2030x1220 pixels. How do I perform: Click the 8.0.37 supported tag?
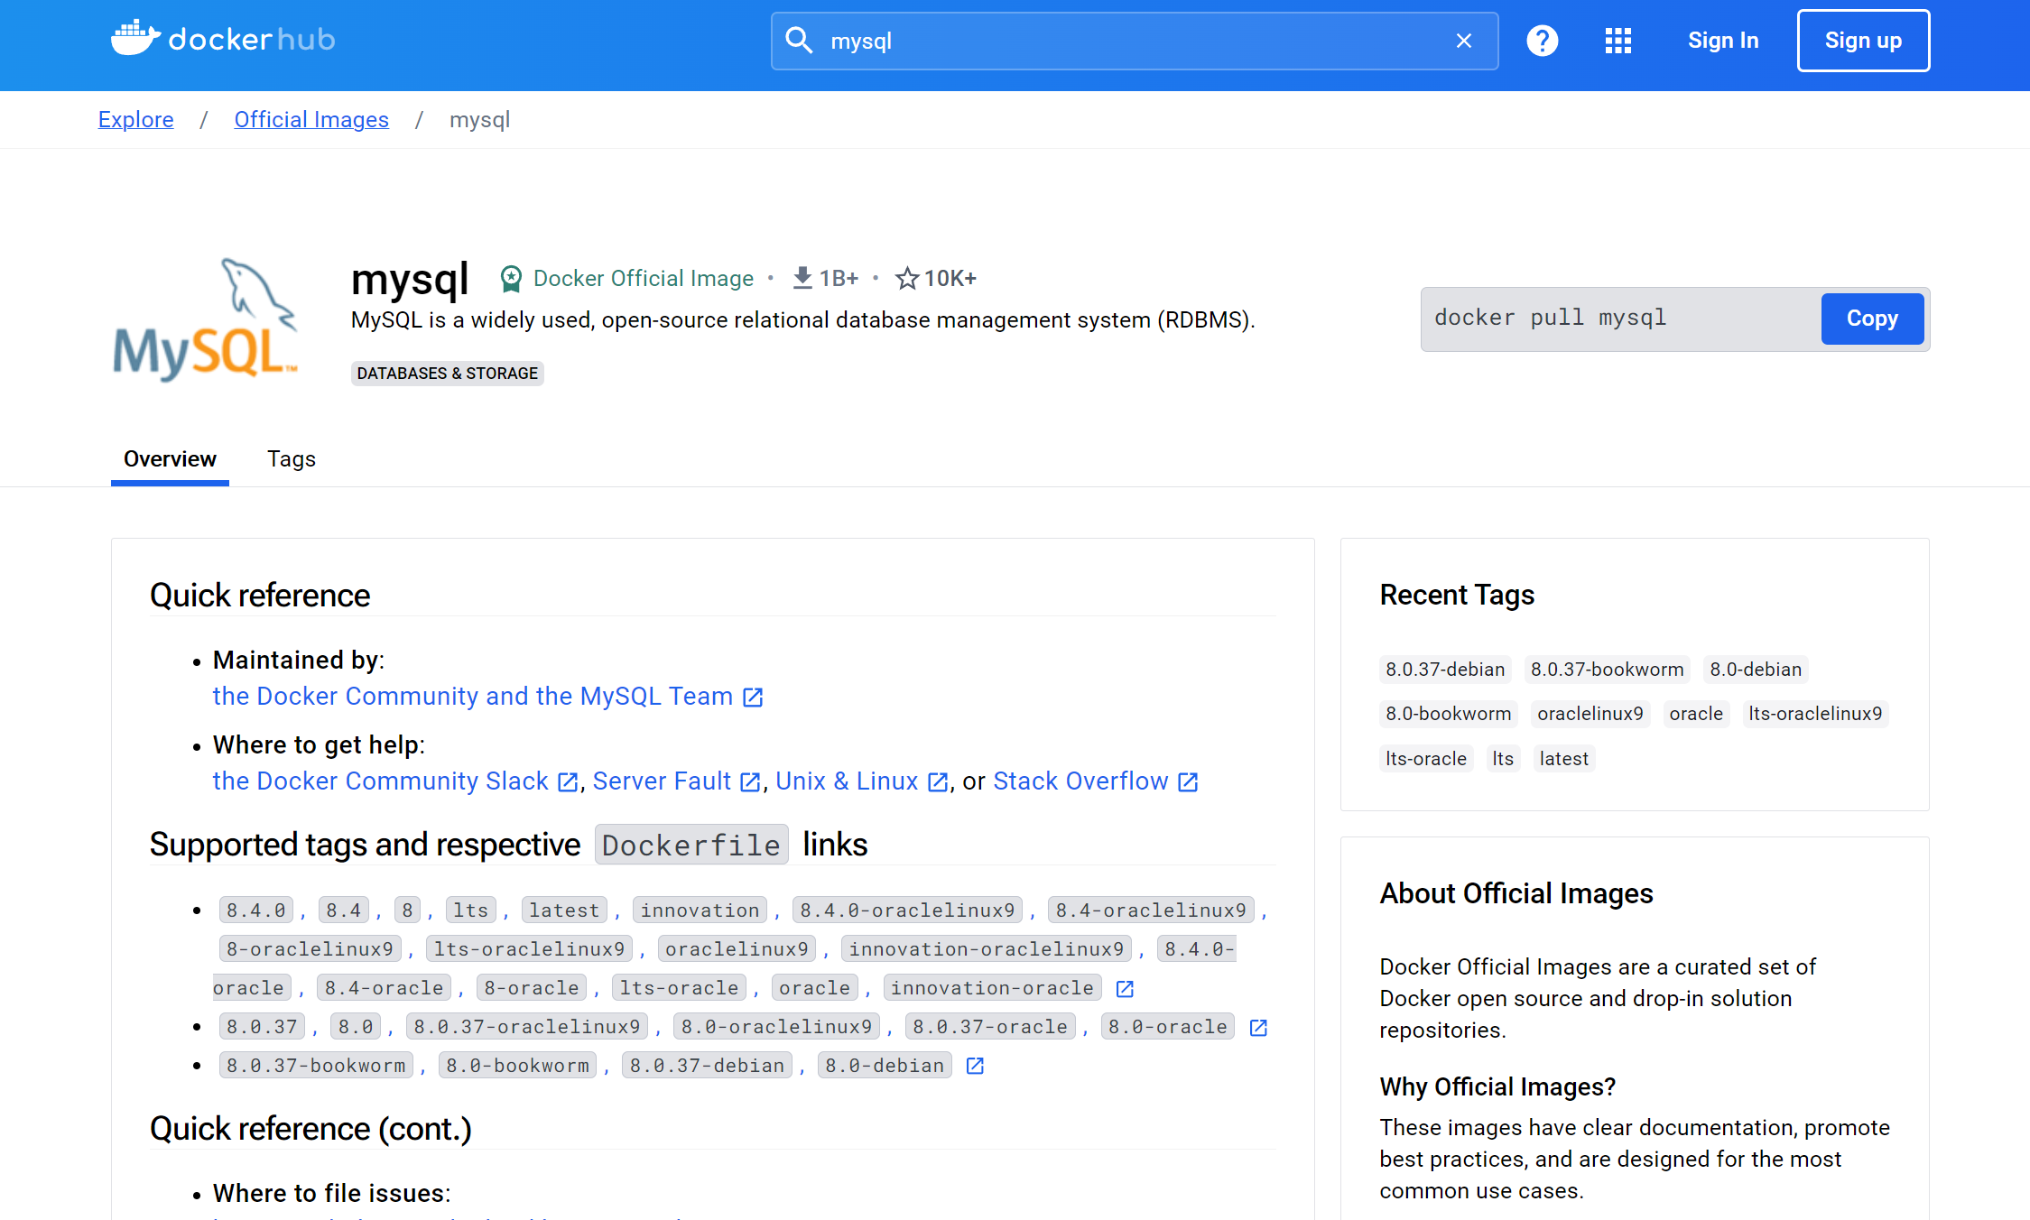point(262,1027)
